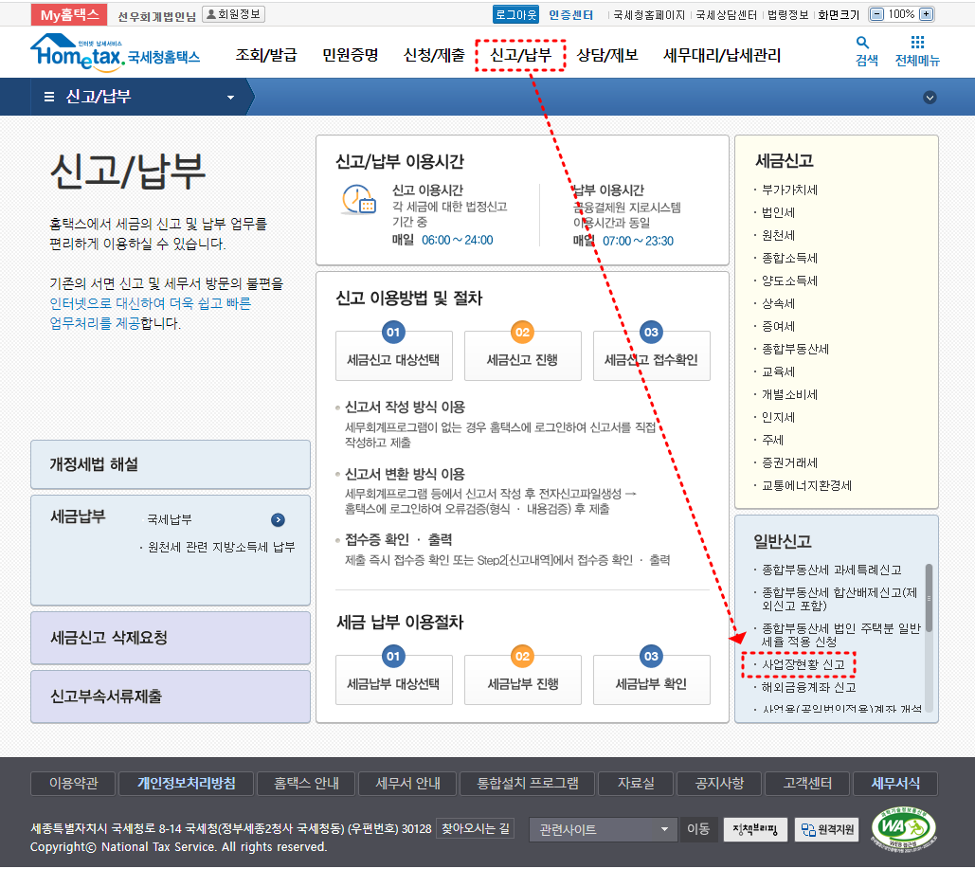Screen dimensions: 975x887
Task: Click the My홈택스 button
Action: click(x=69, y=15)
